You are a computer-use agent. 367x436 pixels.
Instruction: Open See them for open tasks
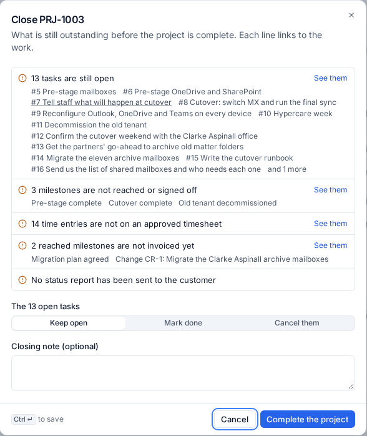tap(330, 78)
